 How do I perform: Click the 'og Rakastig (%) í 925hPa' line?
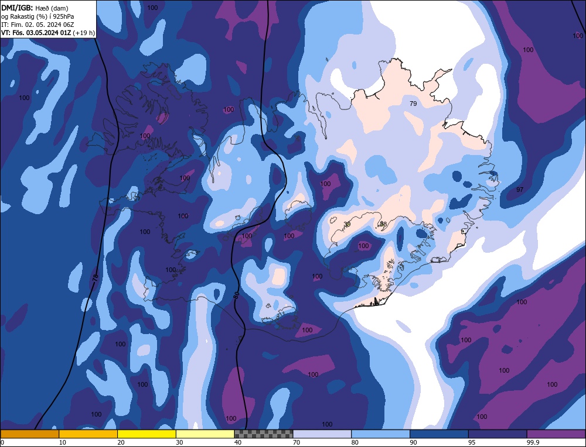(38, 16)
